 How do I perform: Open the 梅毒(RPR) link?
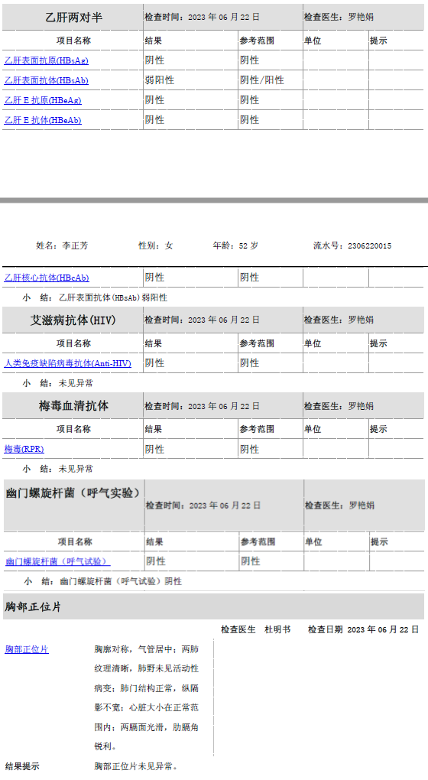24,449
